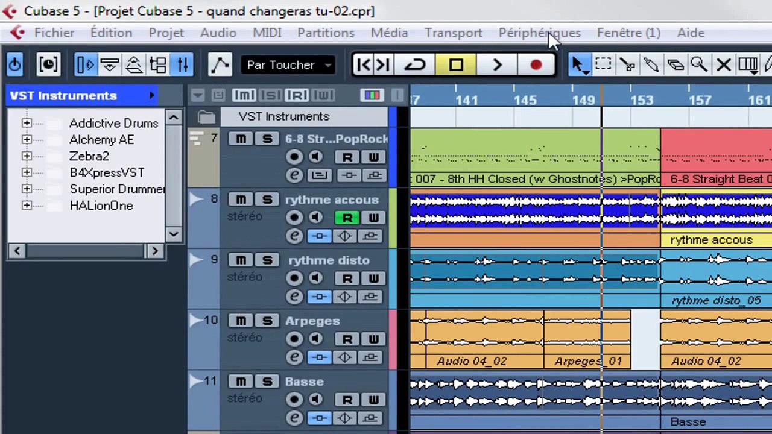This screenshot has width=772, height=434.
Task: Select the Split scissors tool
Action: 627,64
